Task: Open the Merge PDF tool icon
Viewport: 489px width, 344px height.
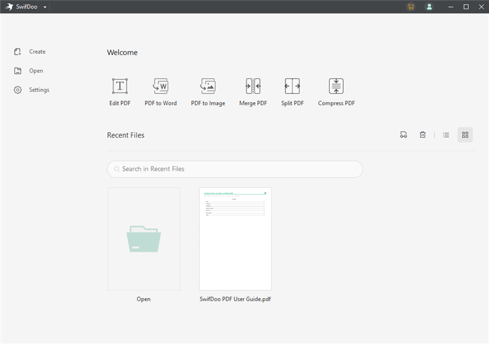Action: tap(253, 86)
